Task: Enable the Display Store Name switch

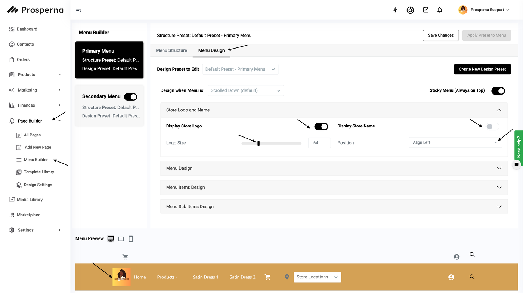Action: [492, 126]
